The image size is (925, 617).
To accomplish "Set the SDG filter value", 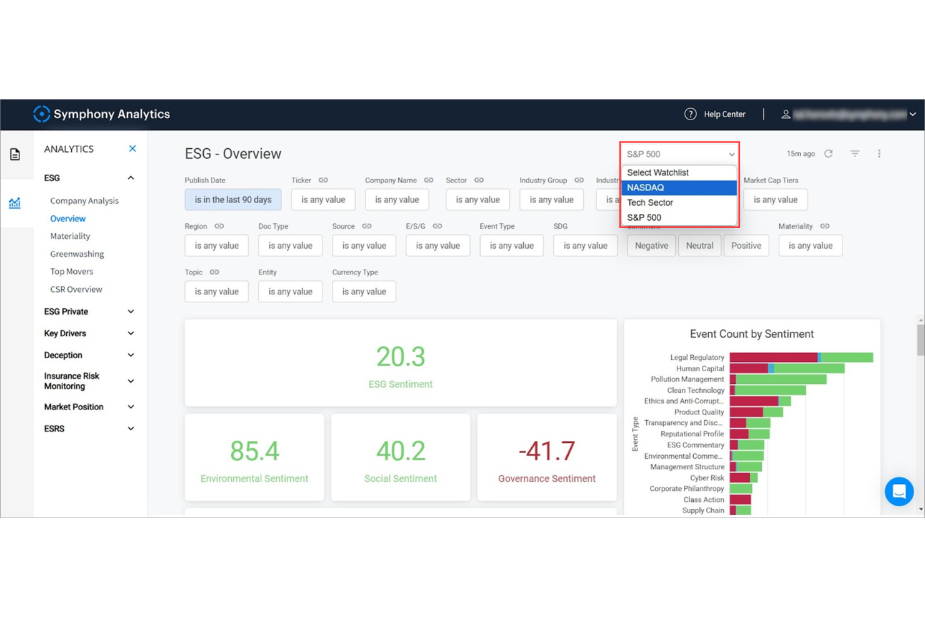I will click(585, 246).
